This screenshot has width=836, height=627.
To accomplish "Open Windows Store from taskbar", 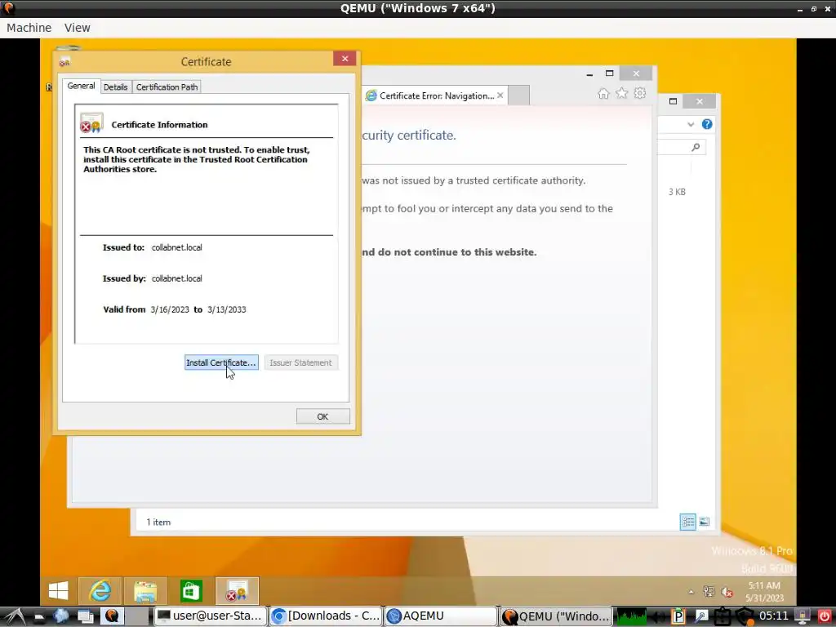I will click(191, 591).
